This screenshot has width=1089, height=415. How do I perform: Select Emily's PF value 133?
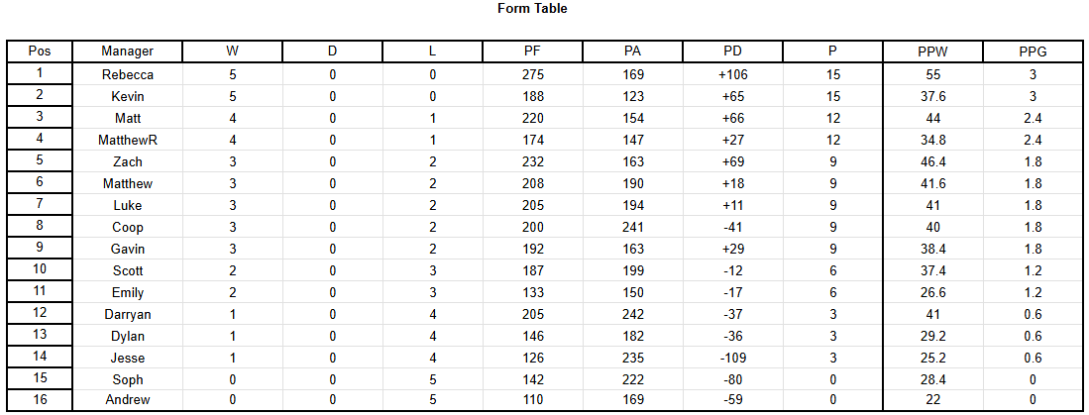533,292
